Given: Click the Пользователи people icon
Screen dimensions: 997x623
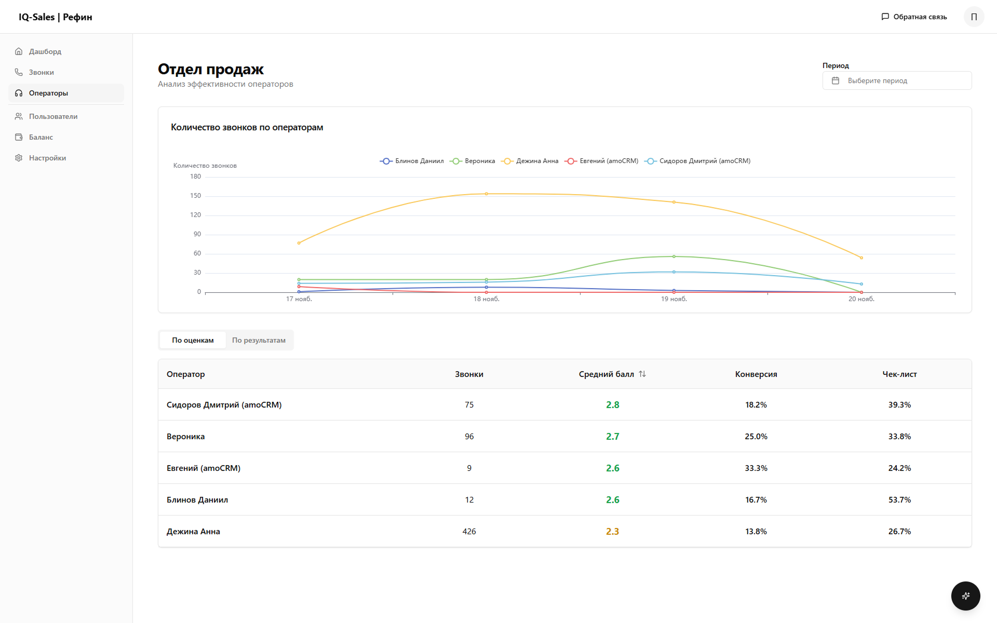Looking at the screenshot, I should click(x=19, y=116).
